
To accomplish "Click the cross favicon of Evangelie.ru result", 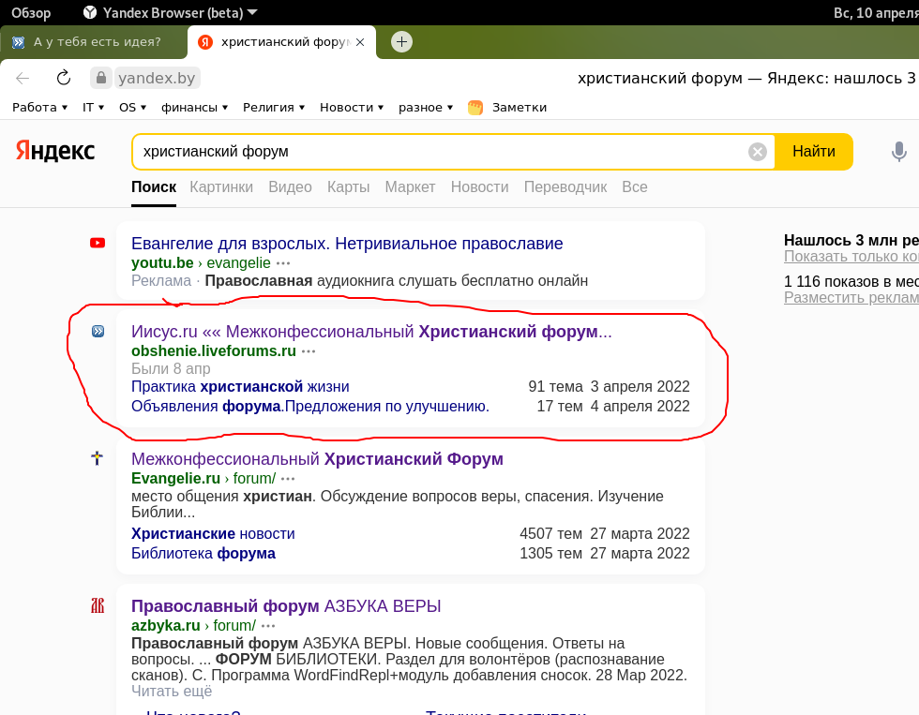I will (98, 458).
